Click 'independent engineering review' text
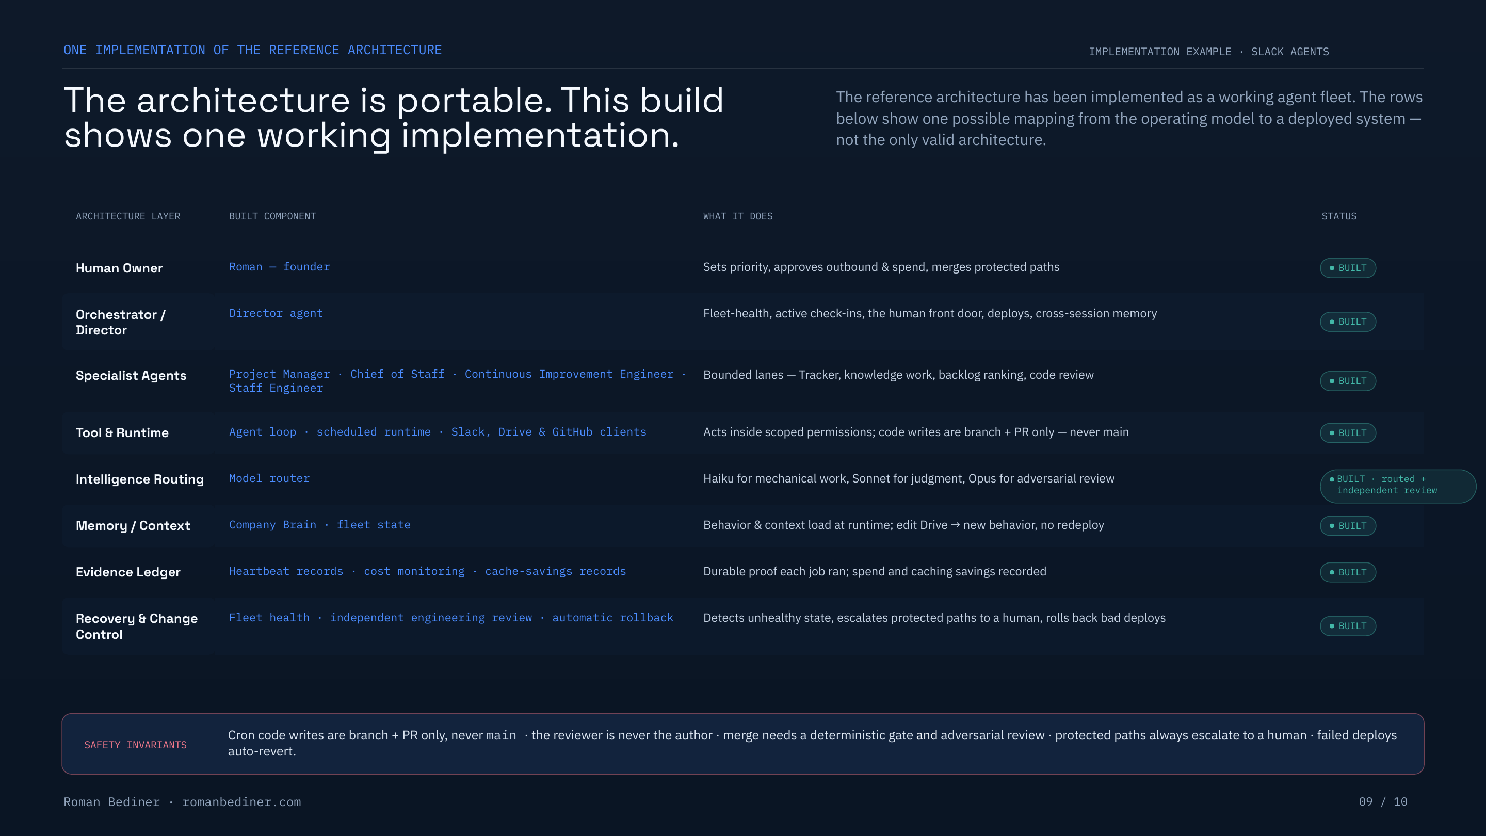The width and height of the screenshot is (1486, 836). tap(431, 617)
